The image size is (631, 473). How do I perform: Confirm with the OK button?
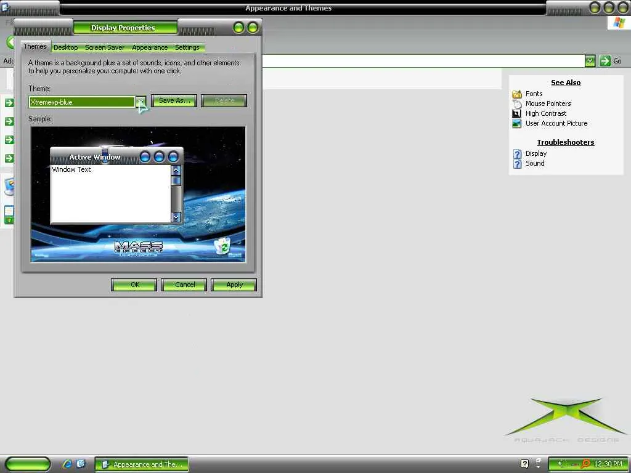click(x=134, y=285)
